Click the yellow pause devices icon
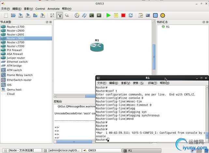This screenshot has width=209, height=153. 116,15
